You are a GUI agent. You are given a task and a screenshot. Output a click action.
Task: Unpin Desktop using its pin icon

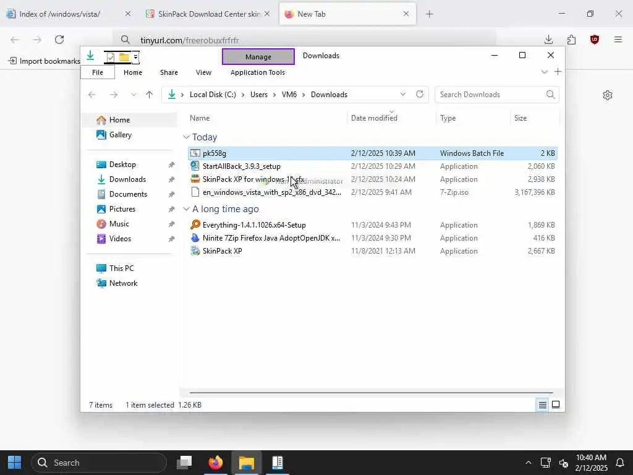[172, 165]
